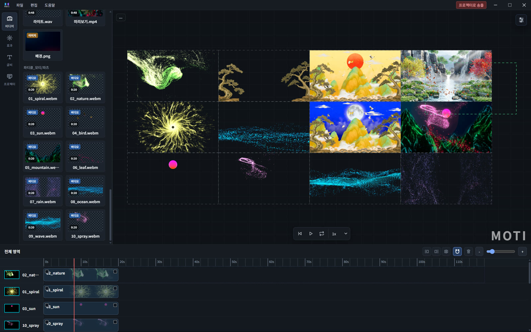The height and width of the screenshot is (332, 531).
Task: Select the 라이트.wav media item
Action: point(43,18)
